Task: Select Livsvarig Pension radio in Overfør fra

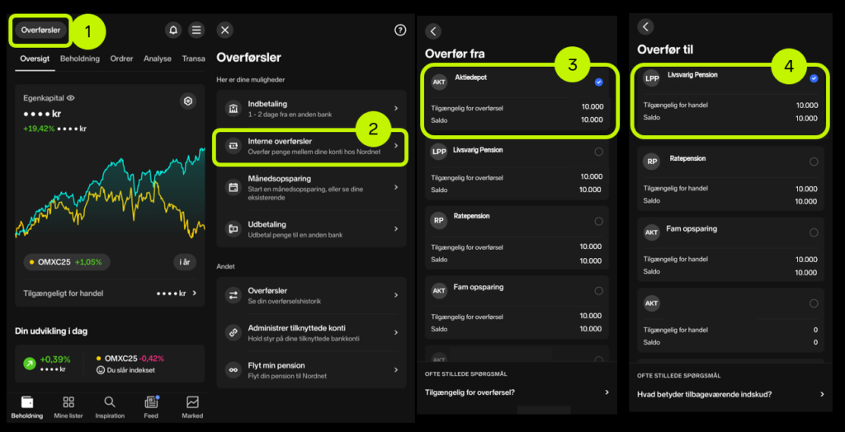Action: click(x=599, y=152)
